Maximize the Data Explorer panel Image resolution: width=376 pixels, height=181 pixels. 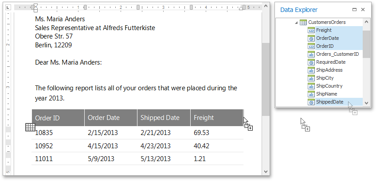tap(354, 10)
